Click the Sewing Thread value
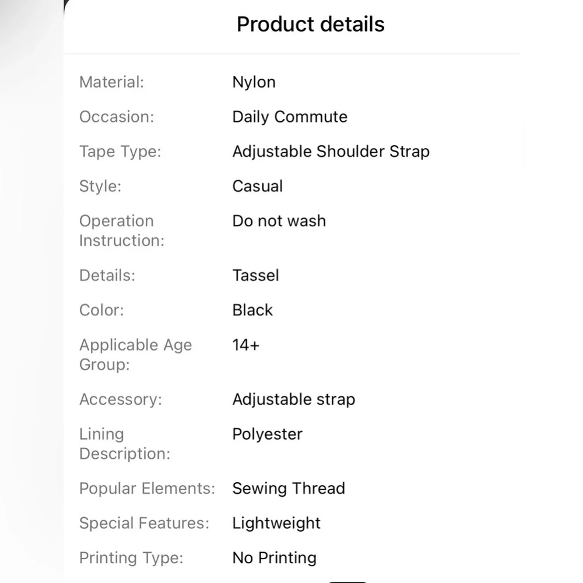 point(289,489)
